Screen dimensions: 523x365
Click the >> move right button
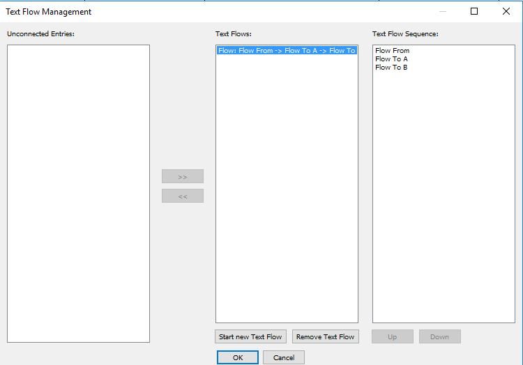pyautogui.click(x=183, y=176)
